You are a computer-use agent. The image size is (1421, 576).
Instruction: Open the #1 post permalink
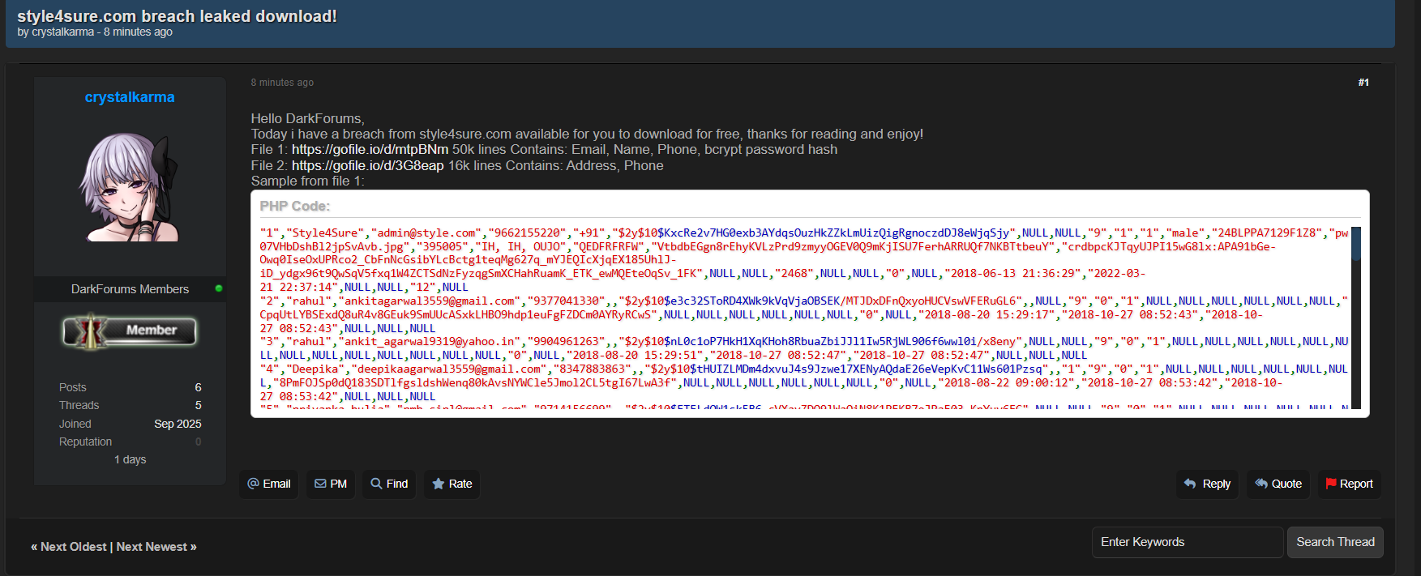click(1363, 83)
